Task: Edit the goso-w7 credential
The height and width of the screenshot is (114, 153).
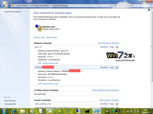Action: (39, 63)
